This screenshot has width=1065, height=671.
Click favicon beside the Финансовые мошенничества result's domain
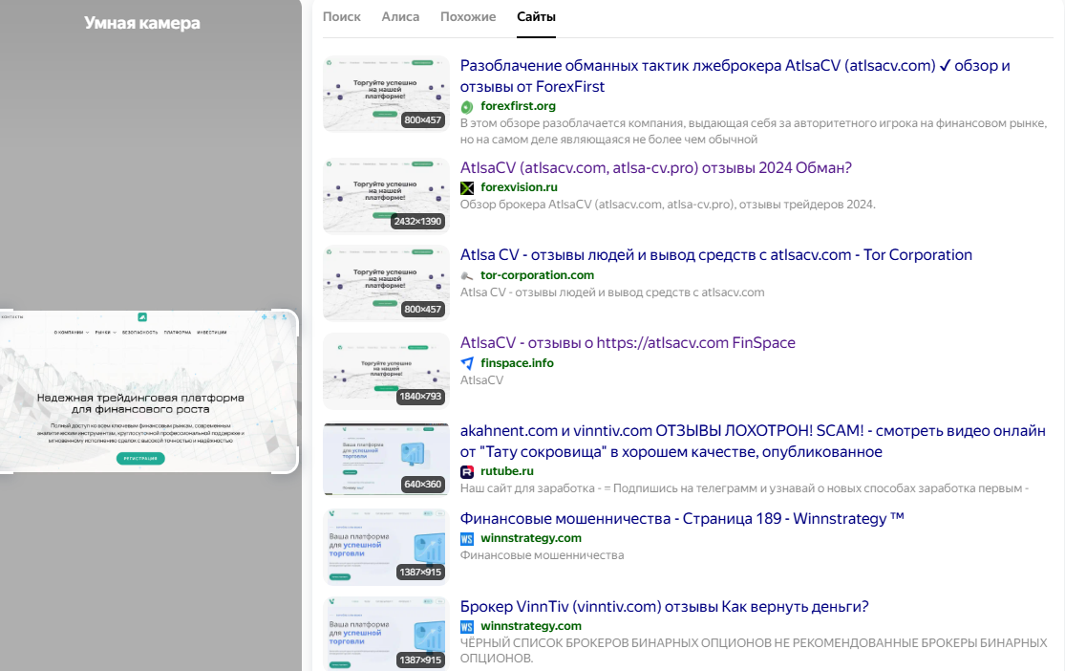(467, 538)
